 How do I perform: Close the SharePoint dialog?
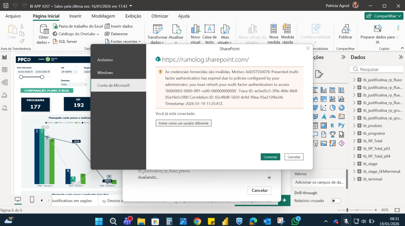pyautogui.click(x=308, y=48)
